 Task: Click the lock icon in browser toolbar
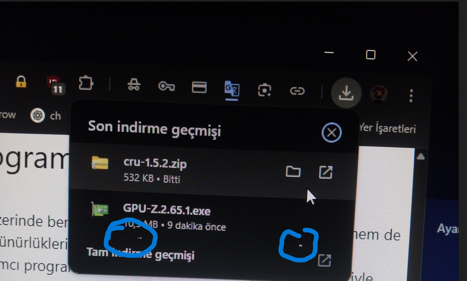coord(21,82)
